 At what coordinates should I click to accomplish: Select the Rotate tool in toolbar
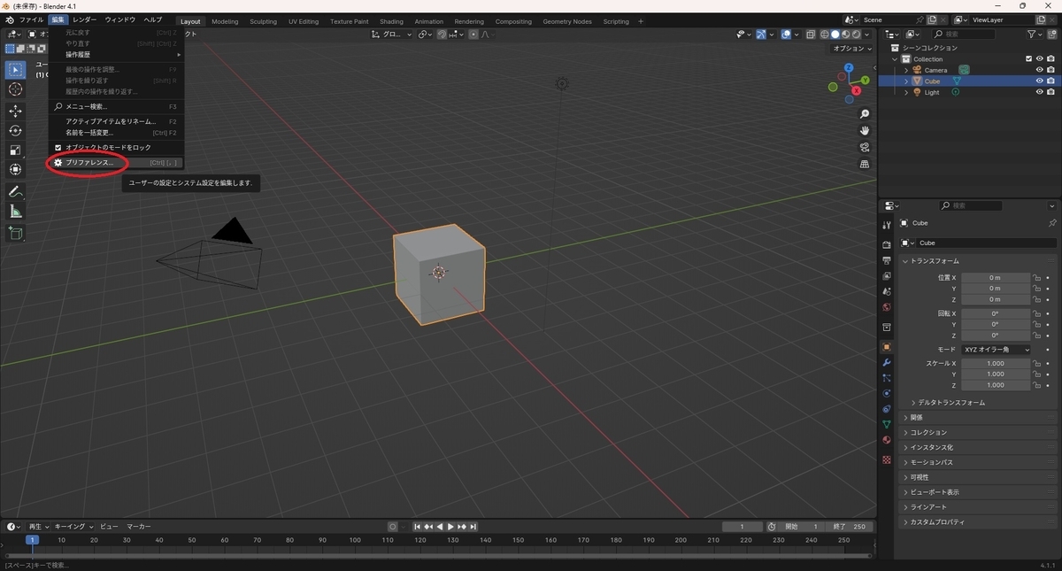(x=15, y=130)
